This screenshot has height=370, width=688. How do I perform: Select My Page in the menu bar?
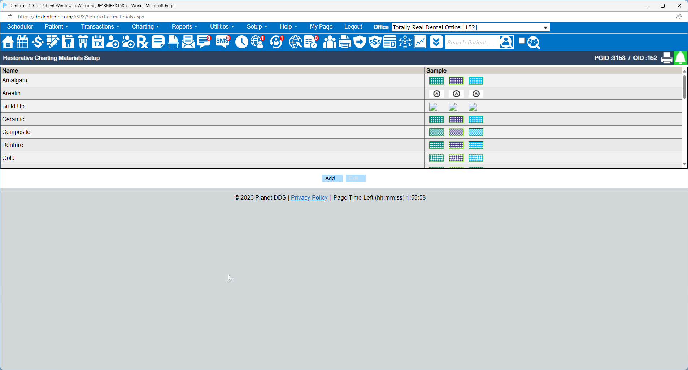(321, 26)
